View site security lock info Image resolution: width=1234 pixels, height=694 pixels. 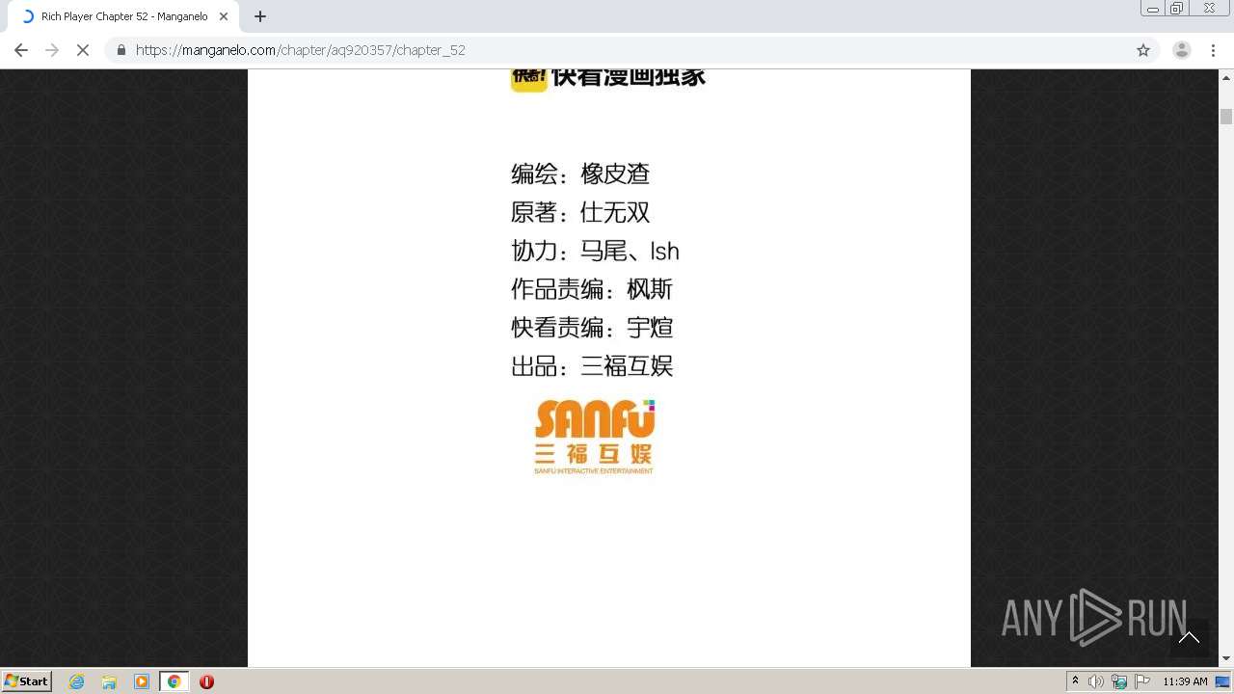121,50
